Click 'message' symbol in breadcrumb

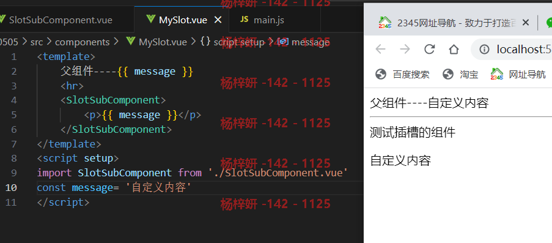311,42
